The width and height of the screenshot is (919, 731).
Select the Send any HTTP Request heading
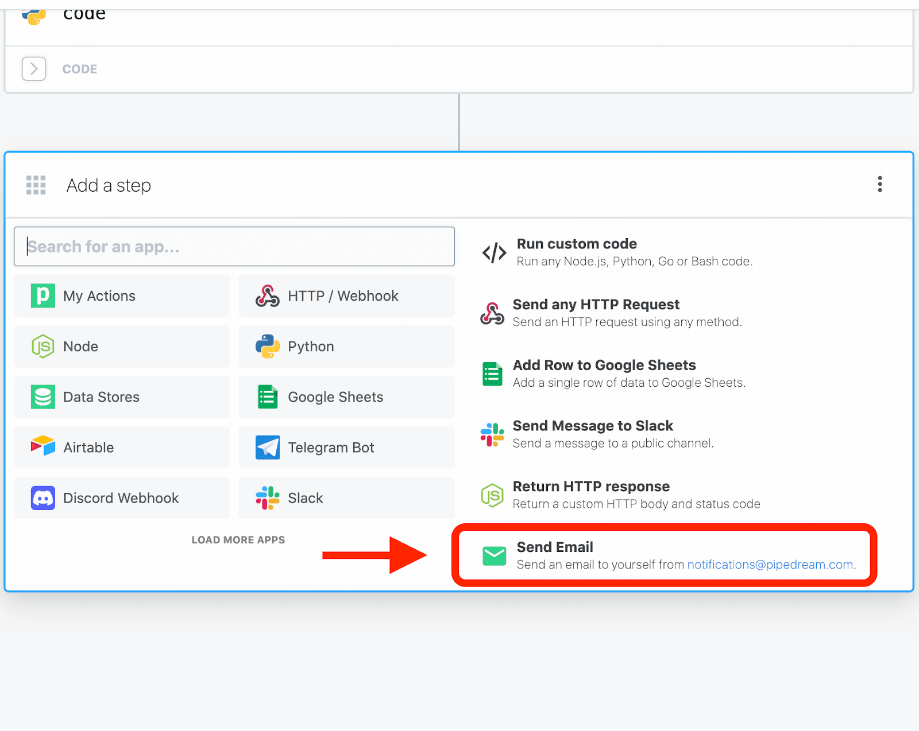[596, 305]
